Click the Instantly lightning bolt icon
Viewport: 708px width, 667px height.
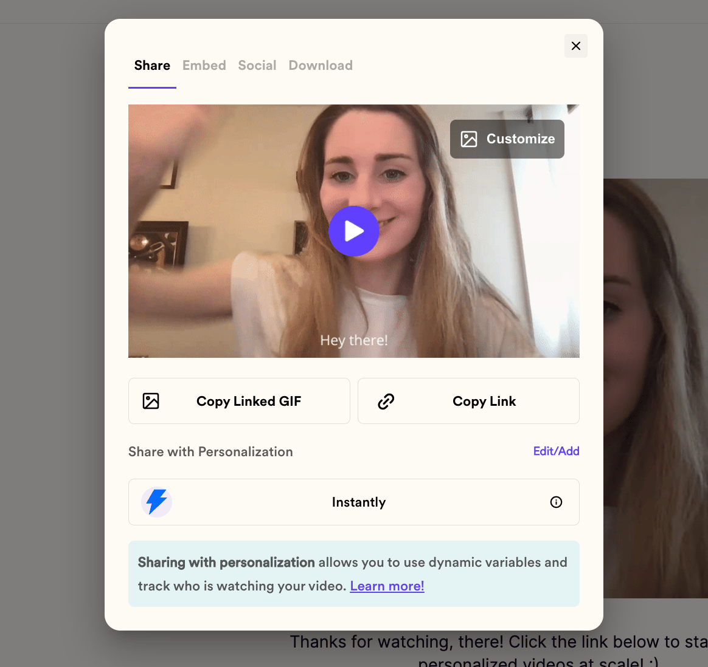pos(157,502)
